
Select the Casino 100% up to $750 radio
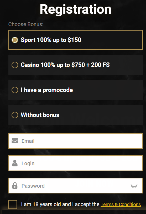[15, 65]
